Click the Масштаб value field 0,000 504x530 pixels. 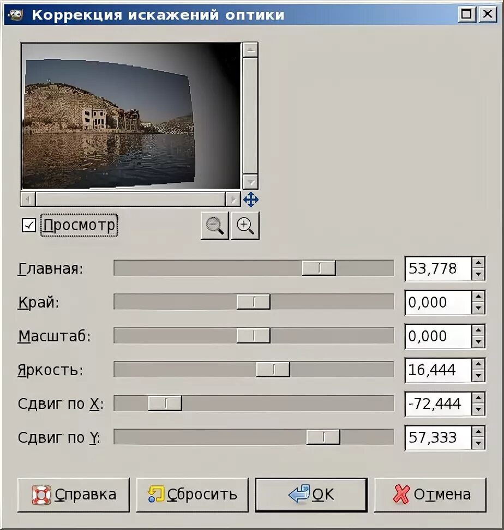(438, 336)
